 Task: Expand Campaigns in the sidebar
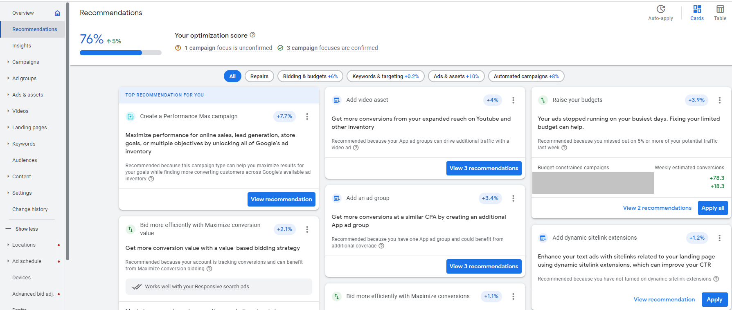coord(25,62)
